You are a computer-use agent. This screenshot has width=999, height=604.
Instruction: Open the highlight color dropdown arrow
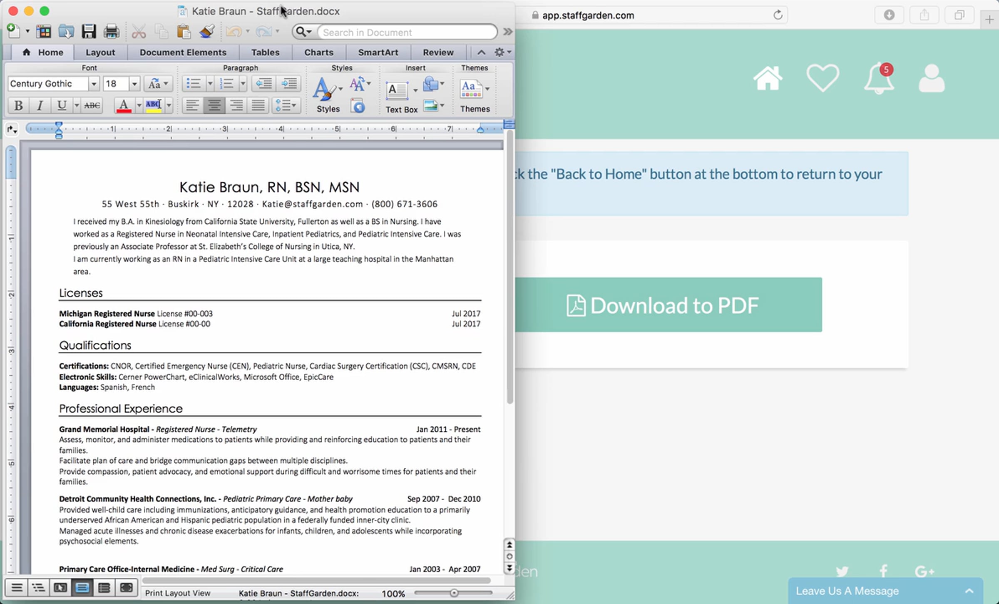169,105
